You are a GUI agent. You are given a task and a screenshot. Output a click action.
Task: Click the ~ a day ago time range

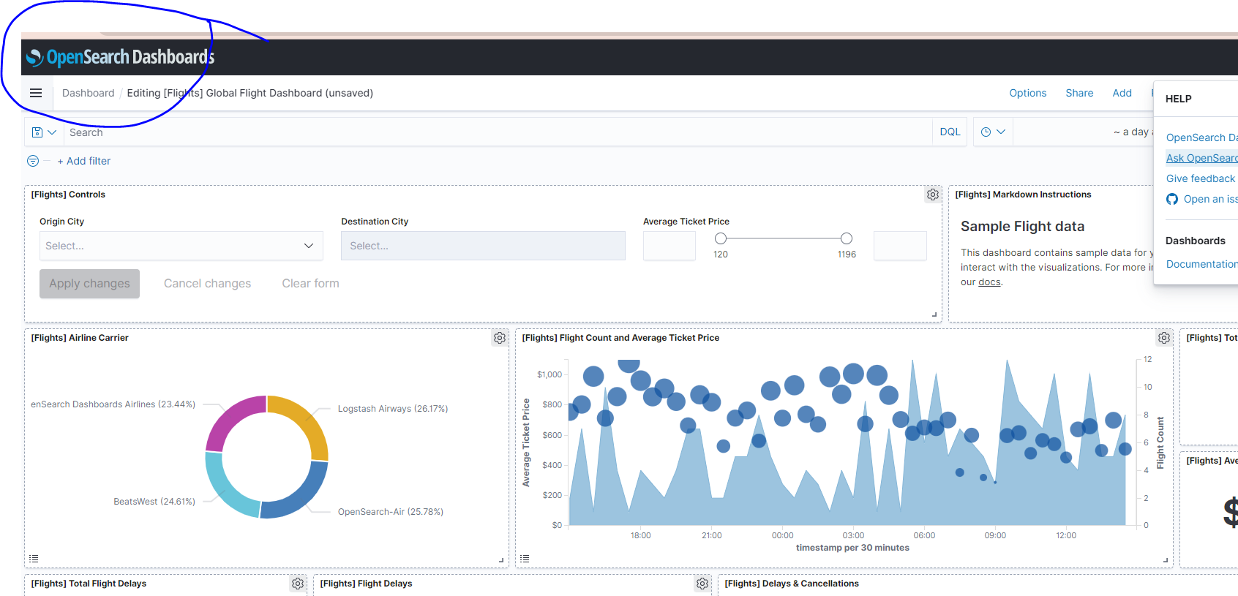[1133, 132]
